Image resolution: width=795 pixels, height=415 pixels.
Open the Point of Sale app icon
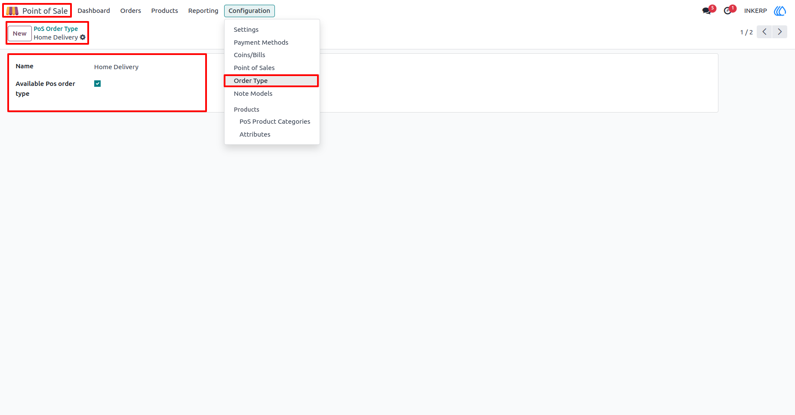[12, 11]
